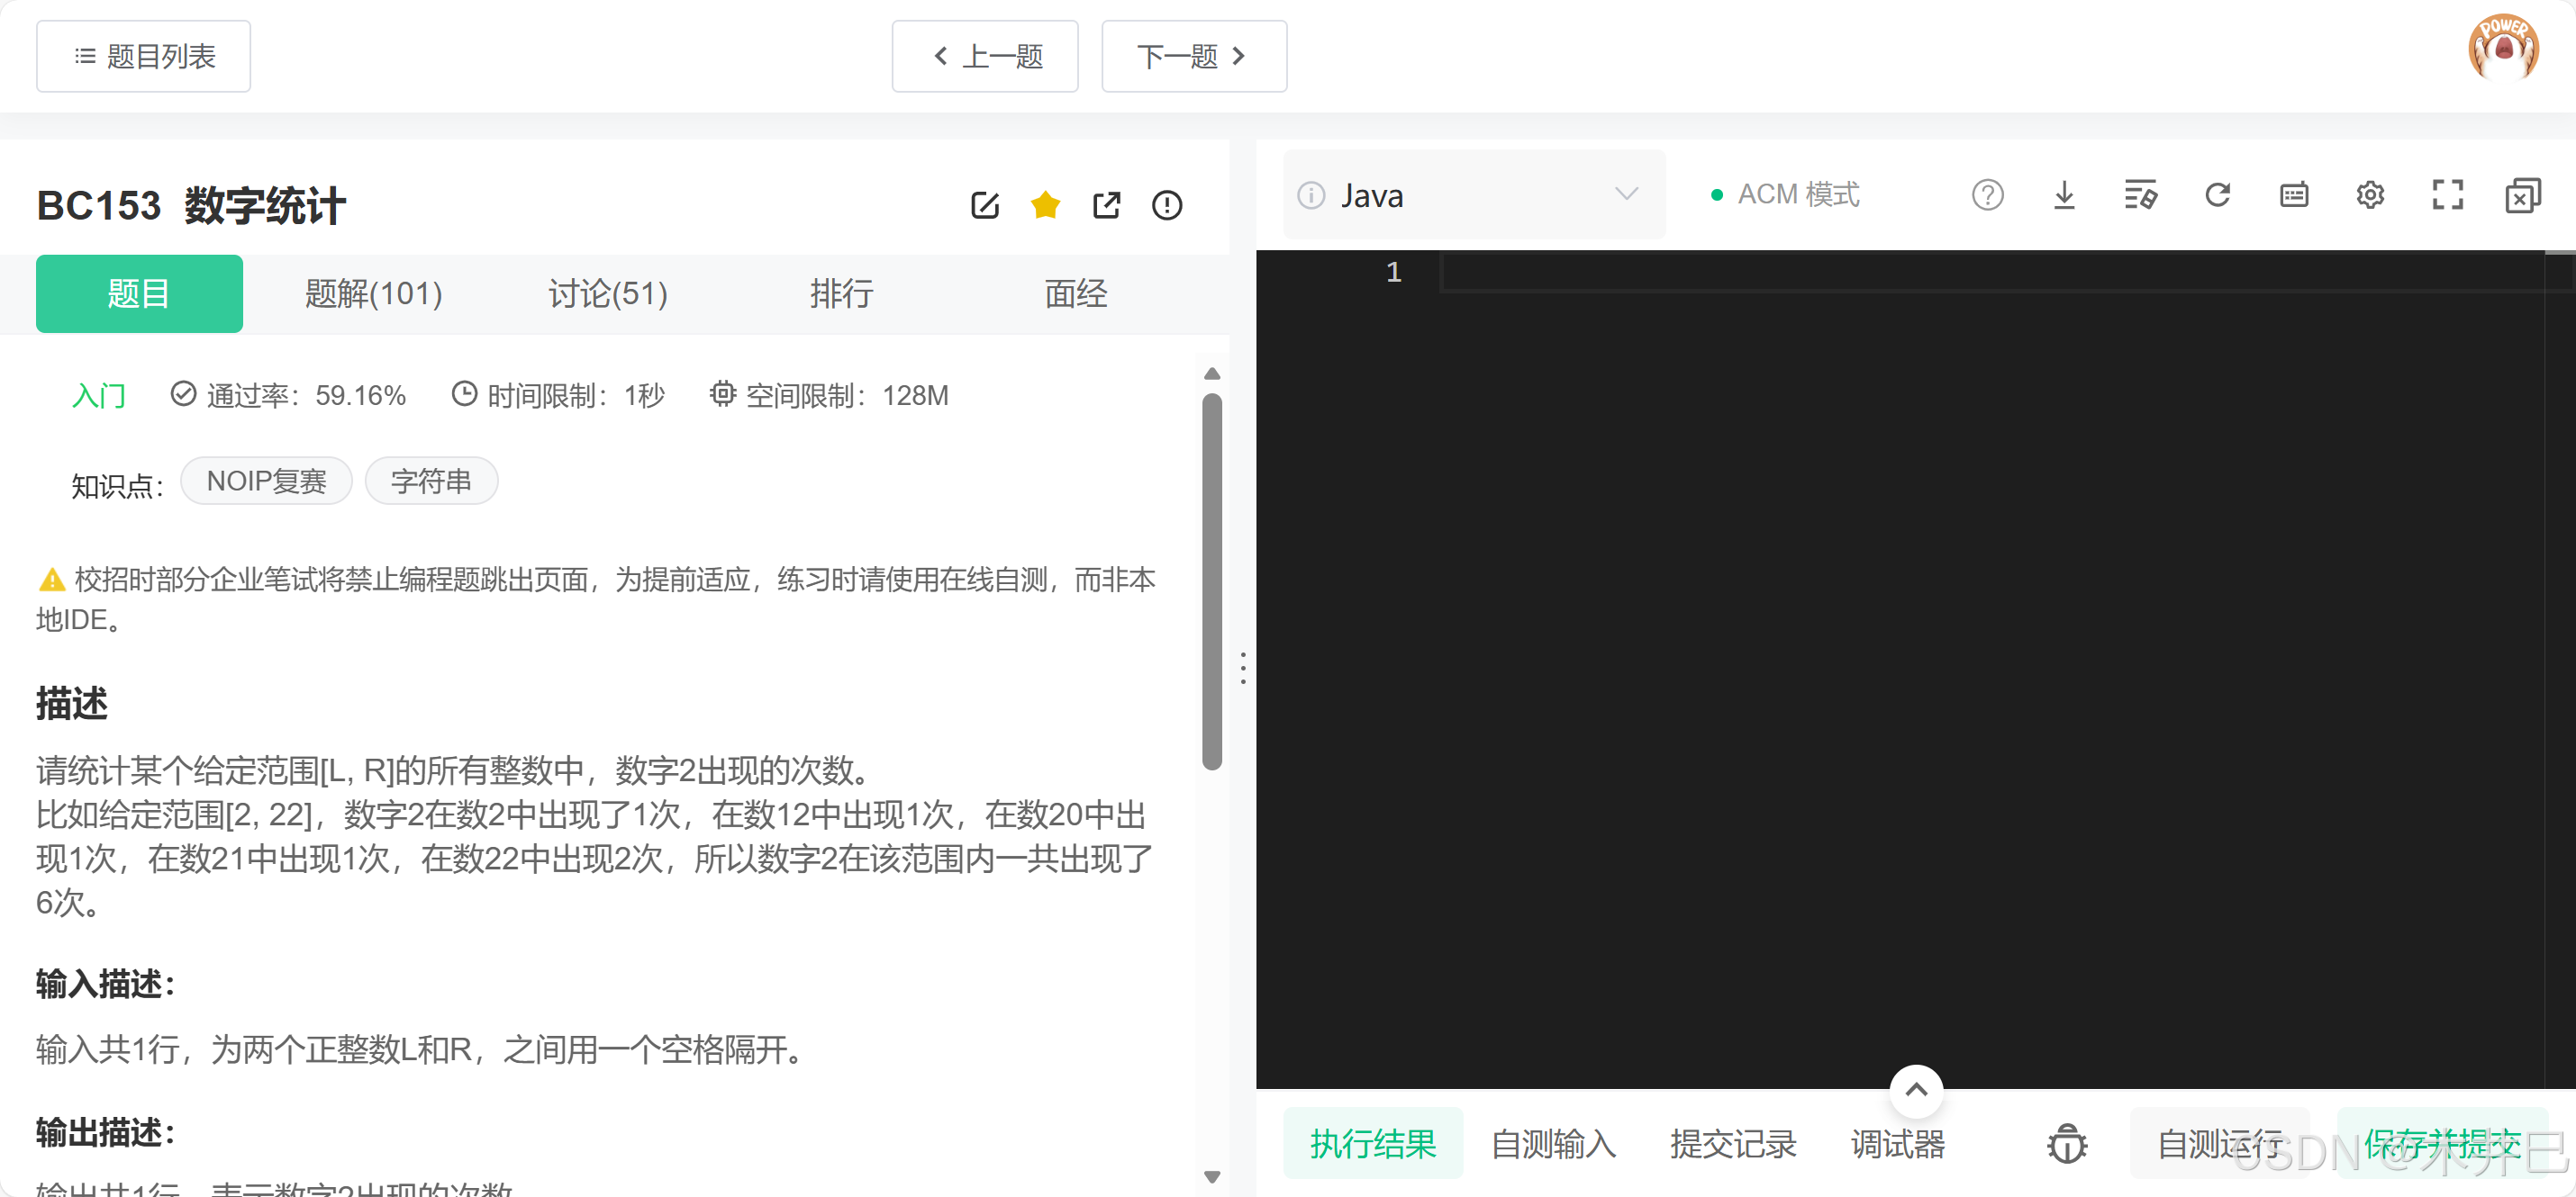Click the NOIP复赛 knowledge tag
Viewport: 2576px width, 1197px height.
(266, 481)
